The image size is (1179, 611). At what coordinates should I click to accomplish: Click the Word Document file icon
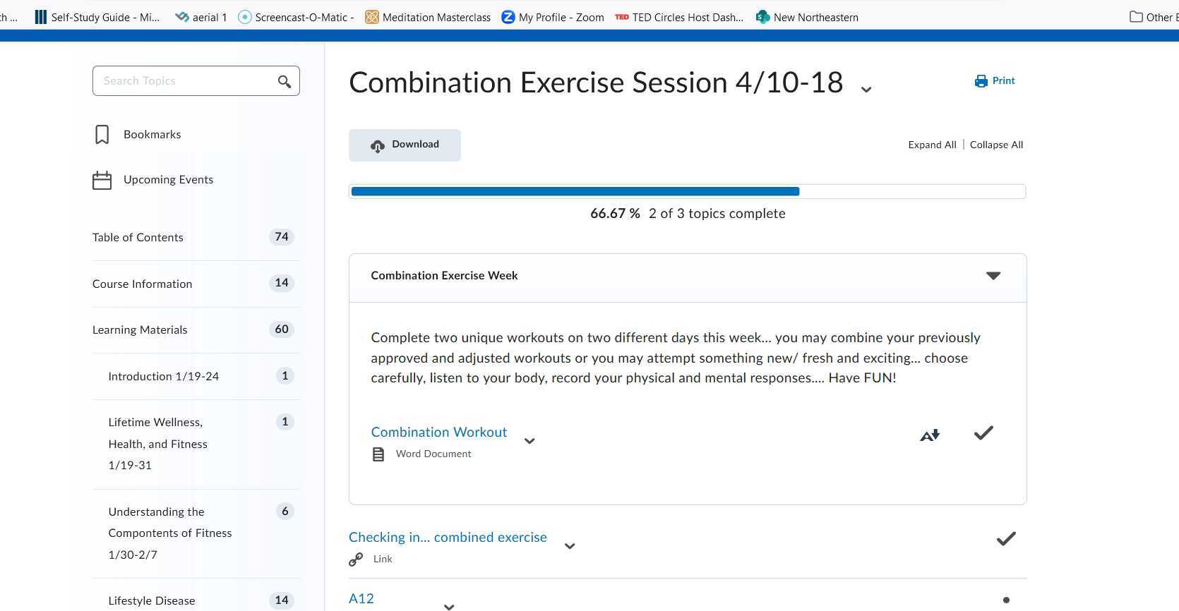click(x=378, y=454)
